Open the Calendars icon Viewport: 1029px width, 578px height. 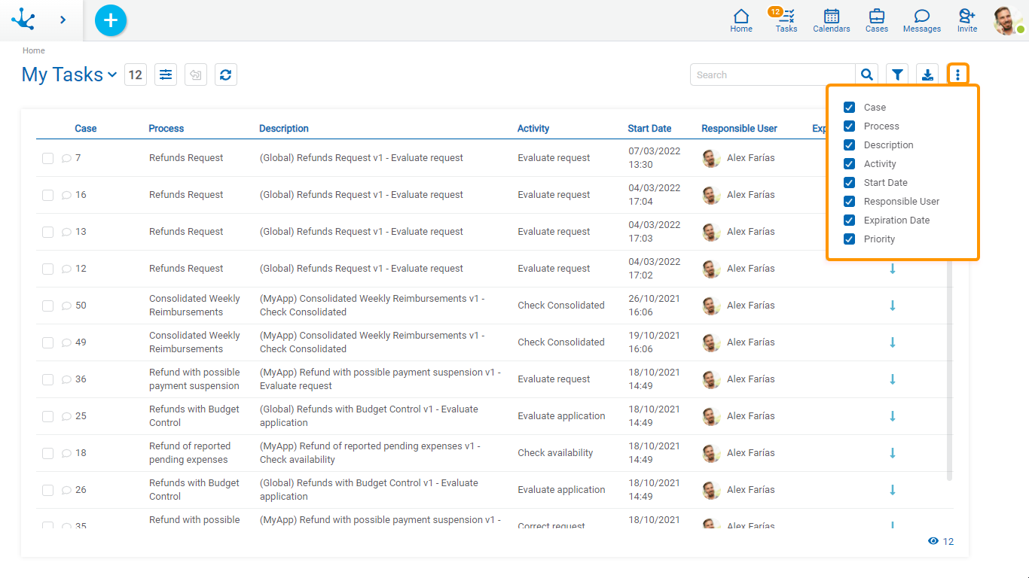(x=831, y=20)
